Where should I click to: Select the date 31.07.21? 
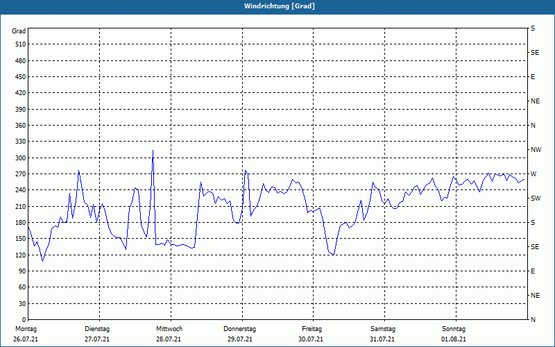point(382,339)
